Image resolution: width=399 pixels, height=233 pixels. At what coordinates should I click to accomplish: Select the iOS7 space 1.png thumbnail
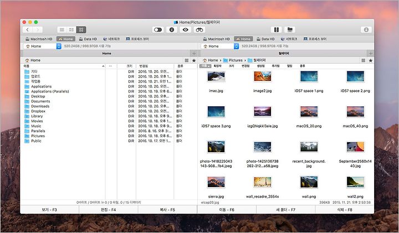click(309, 76)
